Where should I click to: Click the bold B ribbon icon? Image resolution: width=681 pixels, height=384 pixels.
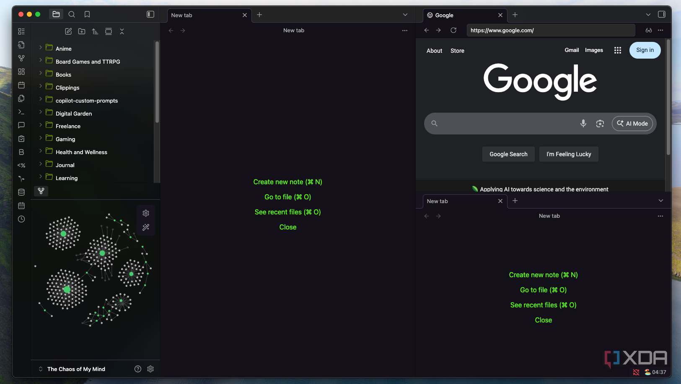(21, 152)
